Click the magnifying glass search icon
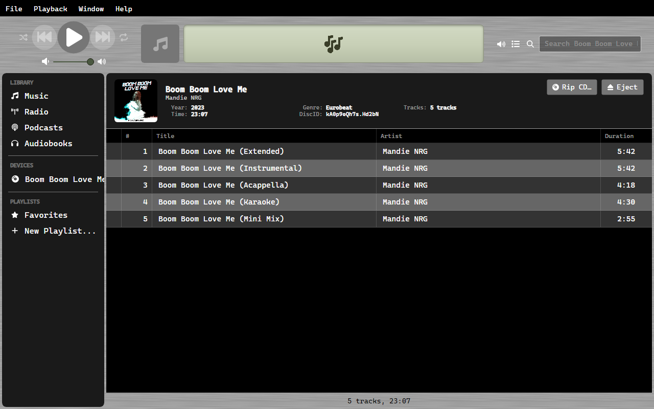This screenshot has height=409, width=654. click(x=530, y=44)
